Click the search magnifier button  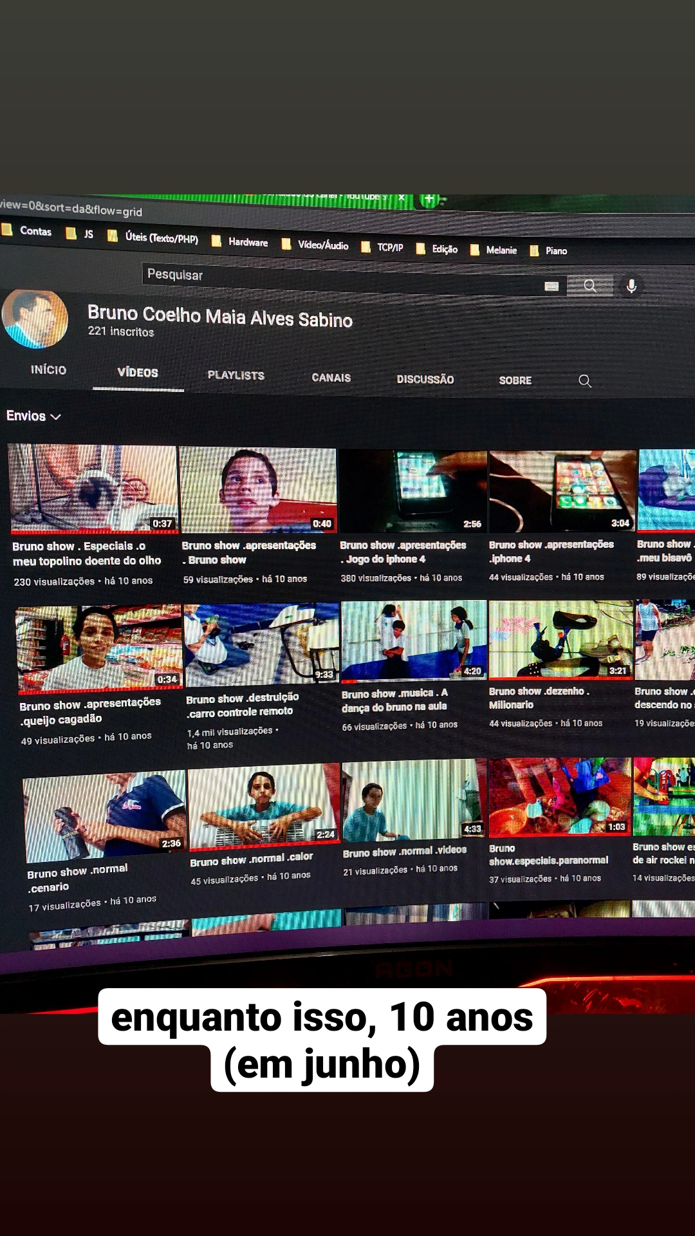click(x=589, y=286)
